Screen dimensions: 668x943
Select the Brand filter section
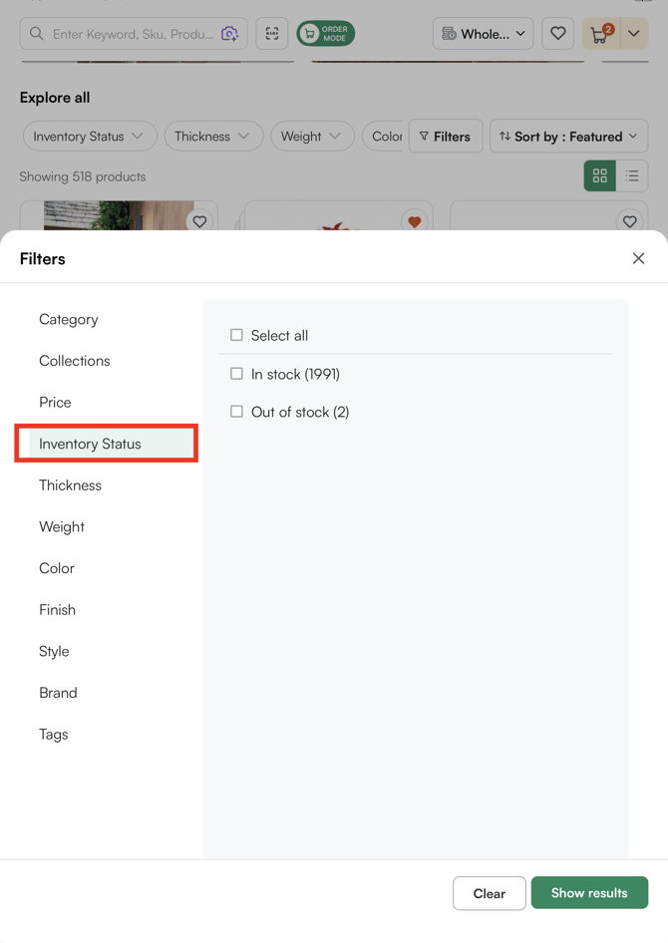(x=57, y=693)
